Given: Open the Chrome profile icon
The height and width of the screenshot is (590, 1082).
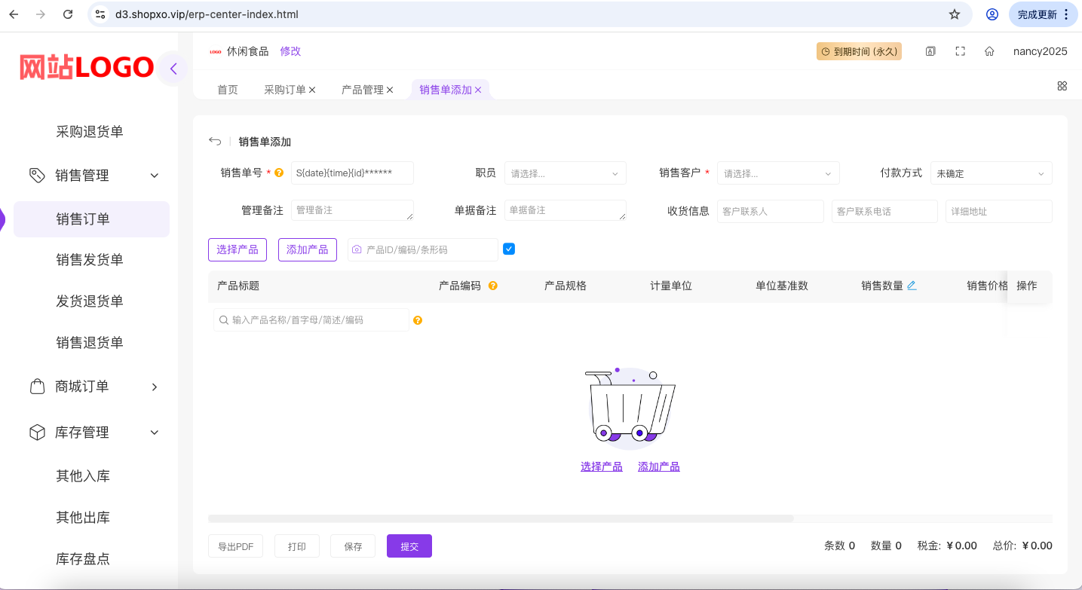Looking at the screenshot, I should click(992, 14).
